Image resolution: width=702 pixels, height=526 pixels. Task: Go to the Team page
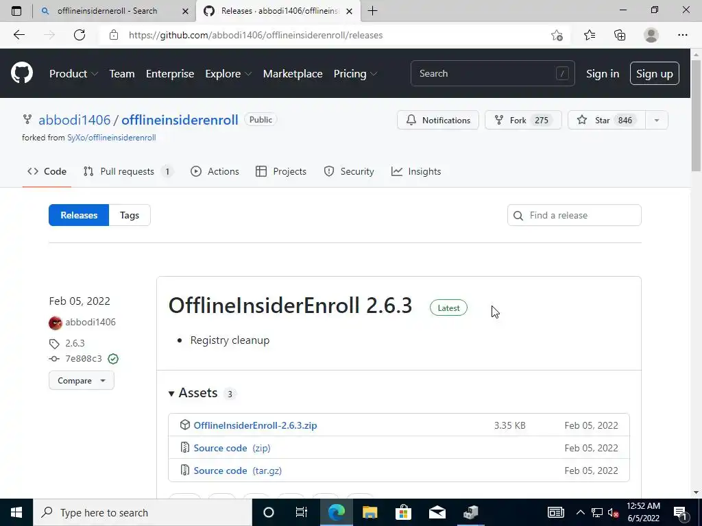click(x=122, y=74)
